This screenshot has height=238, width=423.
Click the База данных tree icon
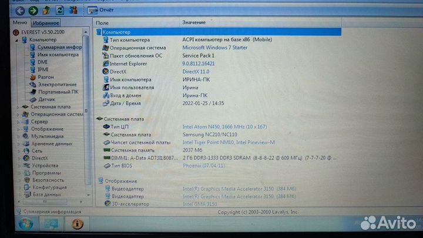[x=27, y=195]
